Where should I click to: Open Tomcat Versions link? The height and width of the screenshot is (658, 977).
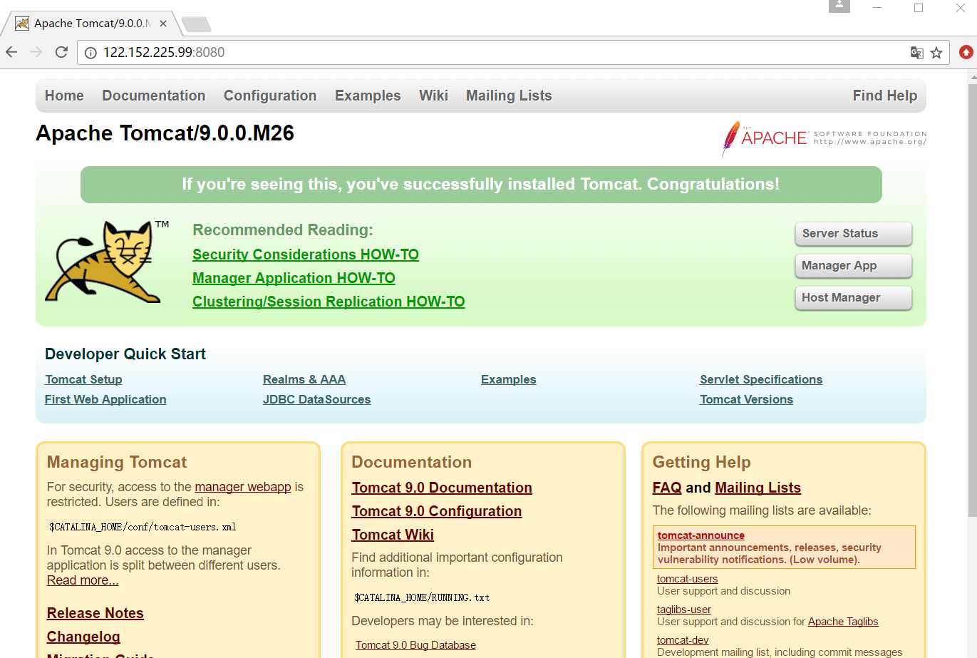click(746, 399)
